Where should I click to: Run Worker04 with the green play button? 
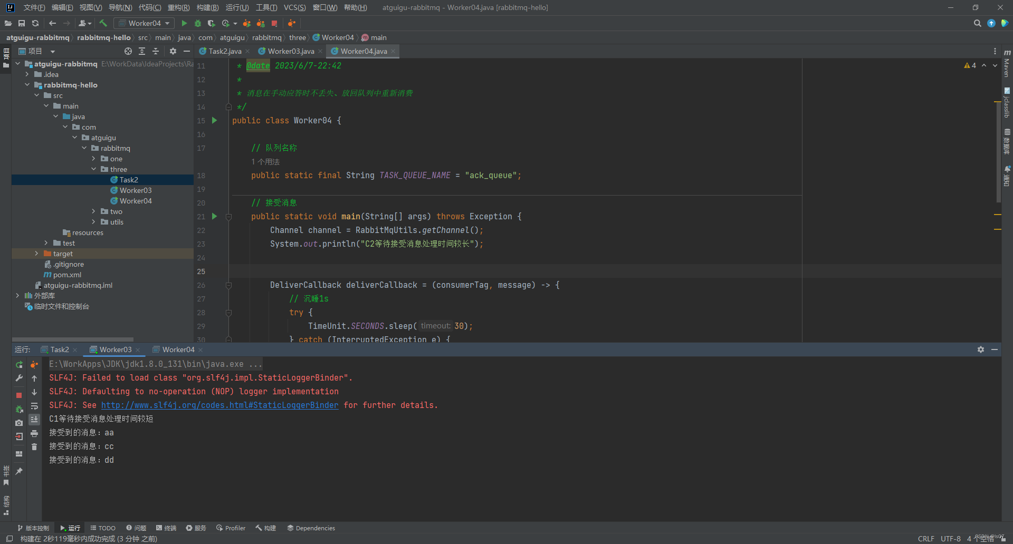tap(184, 23)
